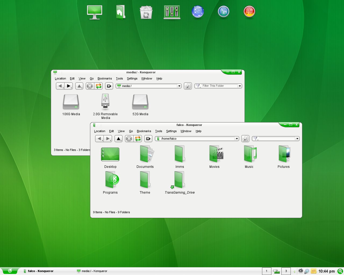Switch to virtual desktop 1 in pager
Viewport: 344px width, 275px height.
click(267, 271)
